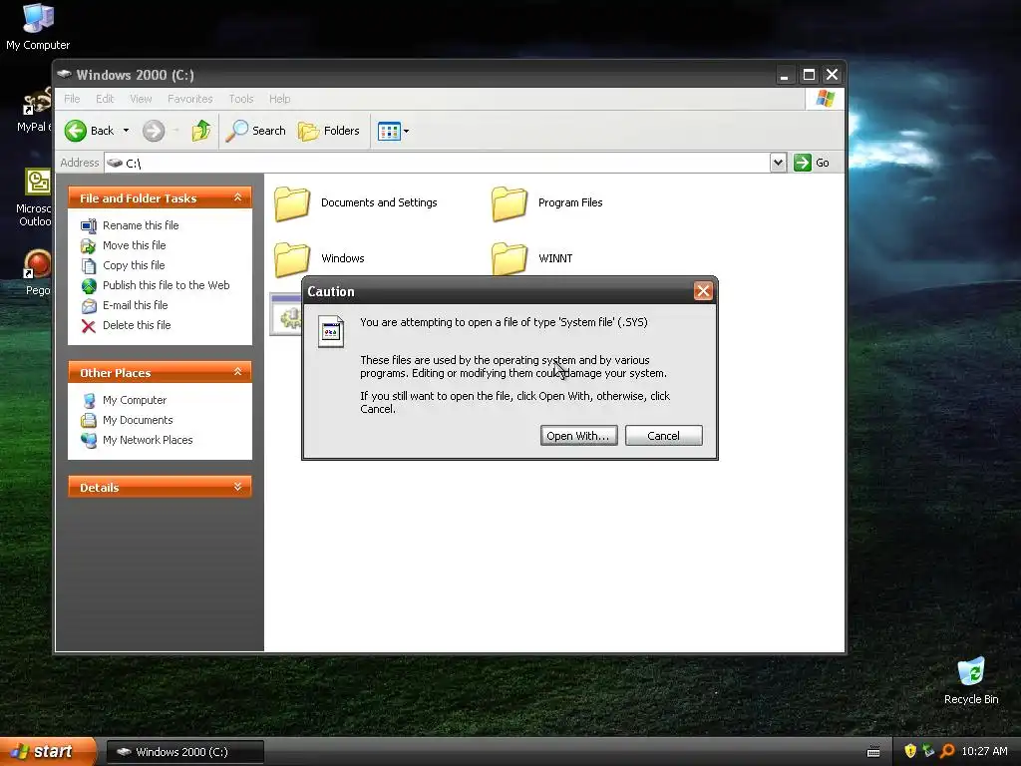1021x766 pixels.
Task: Click the Windows flag logo in Explorer
Action: point(825,99)
